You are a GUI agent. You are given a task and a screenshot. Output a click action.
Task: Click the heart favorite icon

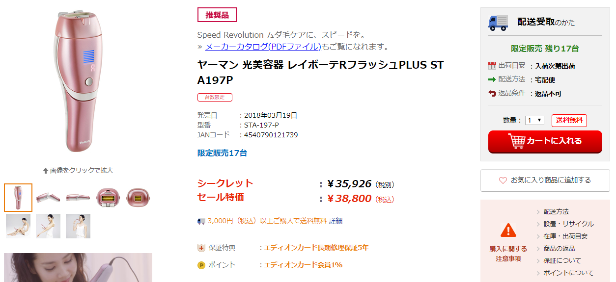pyautogui.click(x=503, y=180)
